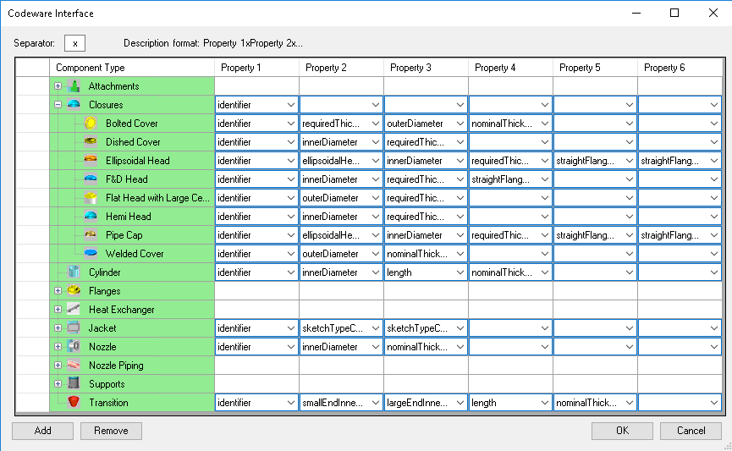Image resolution: width=732 pixels, height=451 pixels.
Task: Select the Pipe Cap row label
Action: tap(124, 235)
